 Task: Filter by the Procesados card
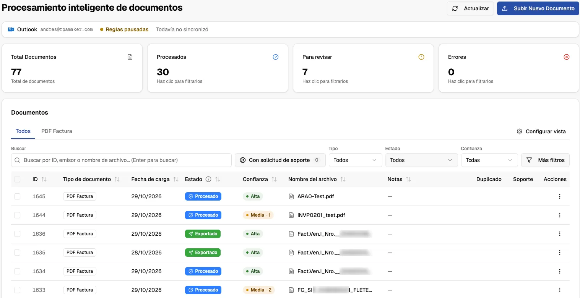218,68
